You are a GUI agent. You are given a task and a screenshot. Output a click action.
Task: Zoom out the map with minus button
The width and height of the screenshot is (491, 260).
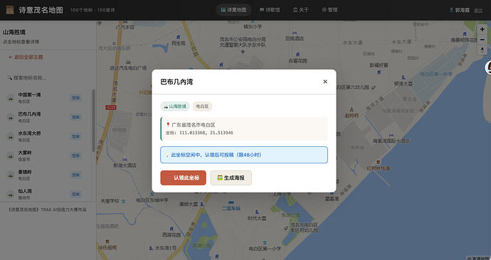[x=482, y=39]
